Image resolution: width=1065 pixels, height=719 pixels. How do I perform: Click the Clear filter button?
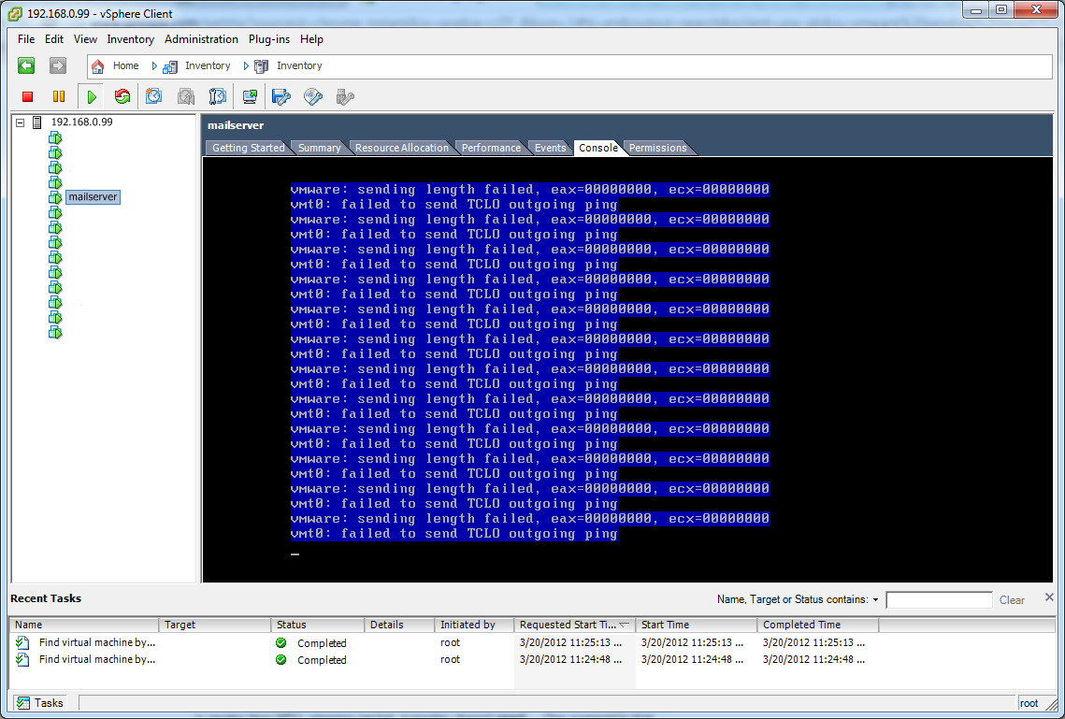coord(1012,600)
